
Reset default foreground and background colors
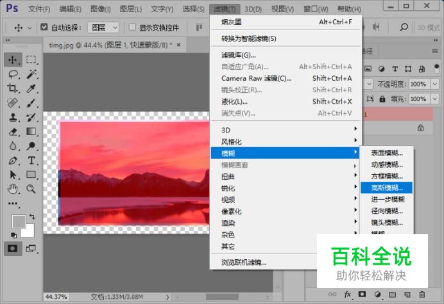pyautogui.click(x=13, y=235)
